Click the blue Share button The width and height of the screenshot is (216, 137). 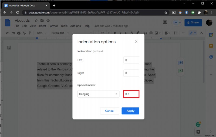[193, 22]
